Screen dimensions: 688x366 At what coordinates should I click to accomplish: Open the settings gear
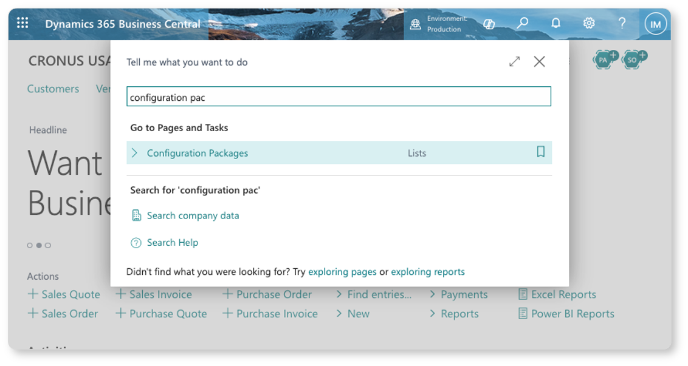pyautogui.click(x=589, y=23)
